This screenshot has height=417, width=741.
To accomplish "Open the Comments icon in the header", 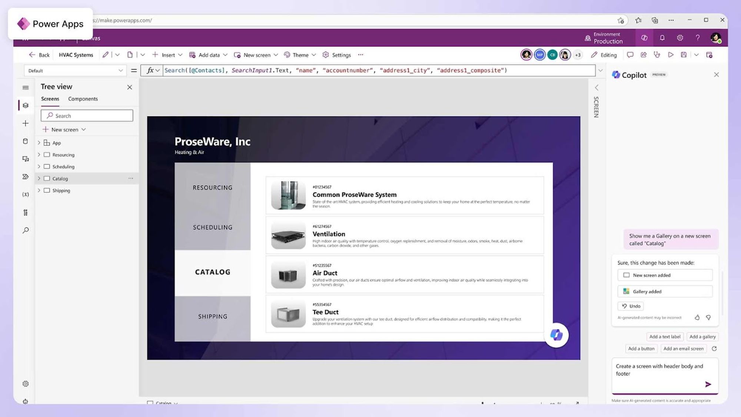I will pyautogui.click(x=630, y=54).
